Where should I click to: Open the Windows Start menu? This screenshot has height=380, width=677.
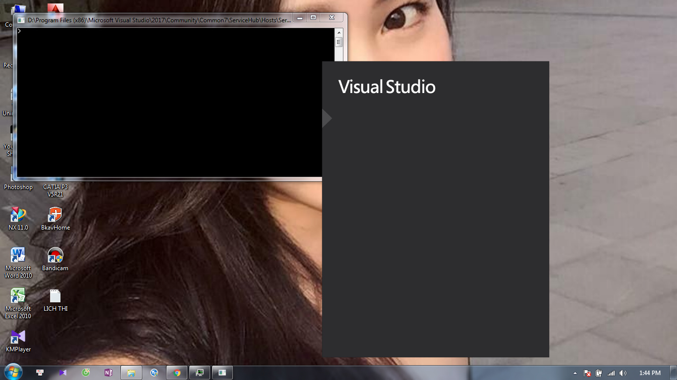(x=13, y=372)
